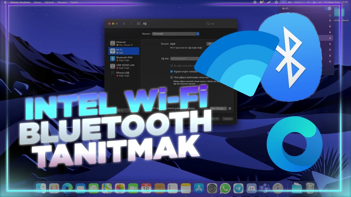
Task: Open the Düzen menu
Action: (37, 2)
